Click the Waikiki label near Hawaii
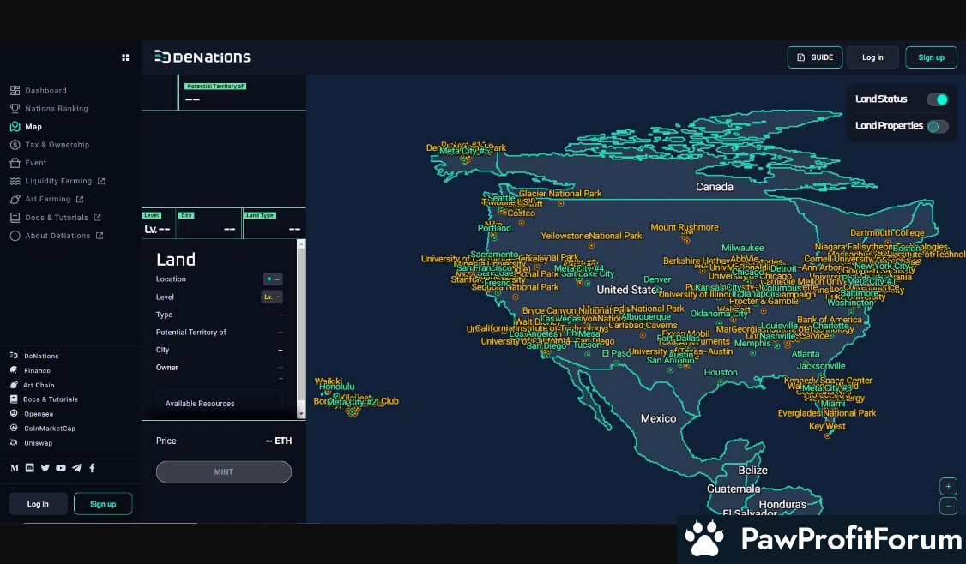The image size is (966, 564). tap(329, 381)
